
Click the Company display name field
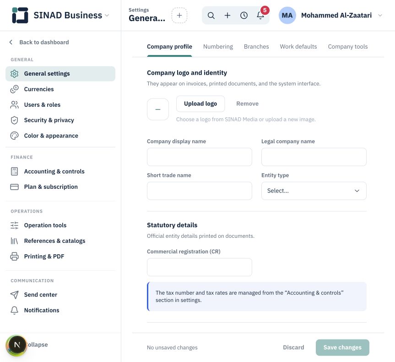(200, 157)
